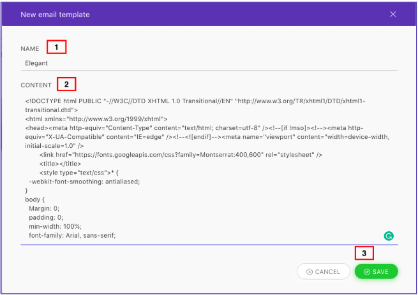Click the red annotation box numbered 1
The height and width of the screenshot is (295, 418).
(x=56, y=47)
